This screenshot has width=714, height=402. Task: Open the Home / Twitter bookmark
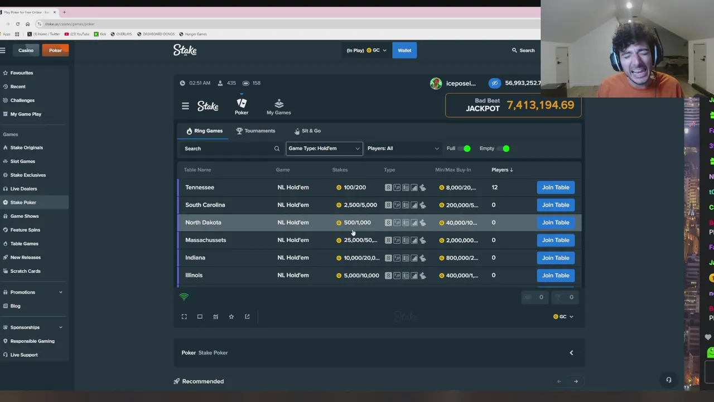[44, 34]
